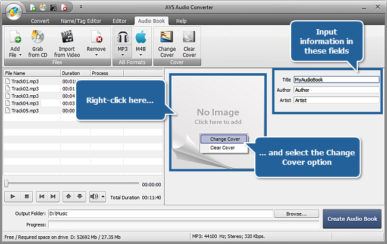Image resolution: width=387 pixels, height=244 pixels.
Task: Click the quick-access Grab from CD icon
Action: click(x=43, y=8)
